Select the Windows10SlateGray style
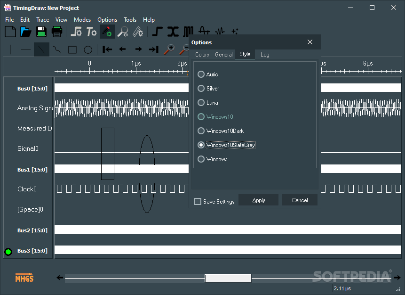This screenshot has width=405, height=295. 227,145
